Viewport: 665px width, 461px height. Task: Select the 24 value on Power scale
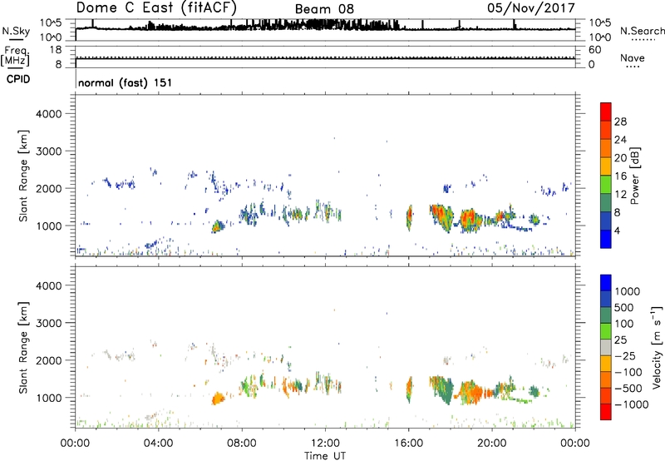tap(620, 140)
